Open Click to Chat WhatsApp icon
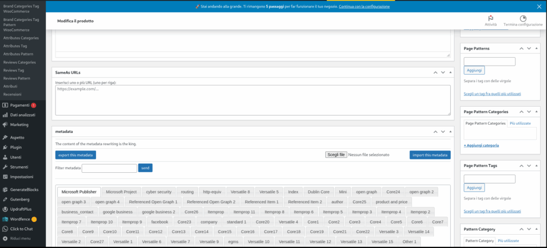 [5, 229]
